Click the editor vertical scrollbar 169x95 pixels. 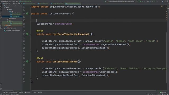pyautogui.click(x=167, y=58)
